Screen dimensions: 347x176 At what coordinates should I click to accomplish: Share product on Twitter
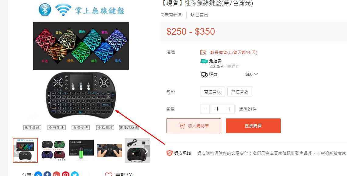coord(75,174)
